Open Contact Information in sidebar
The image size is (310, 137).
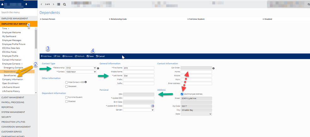point(12,60)
